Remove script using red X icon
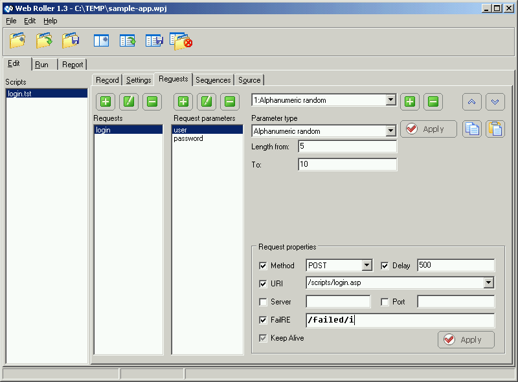 [x=181, y=41]
